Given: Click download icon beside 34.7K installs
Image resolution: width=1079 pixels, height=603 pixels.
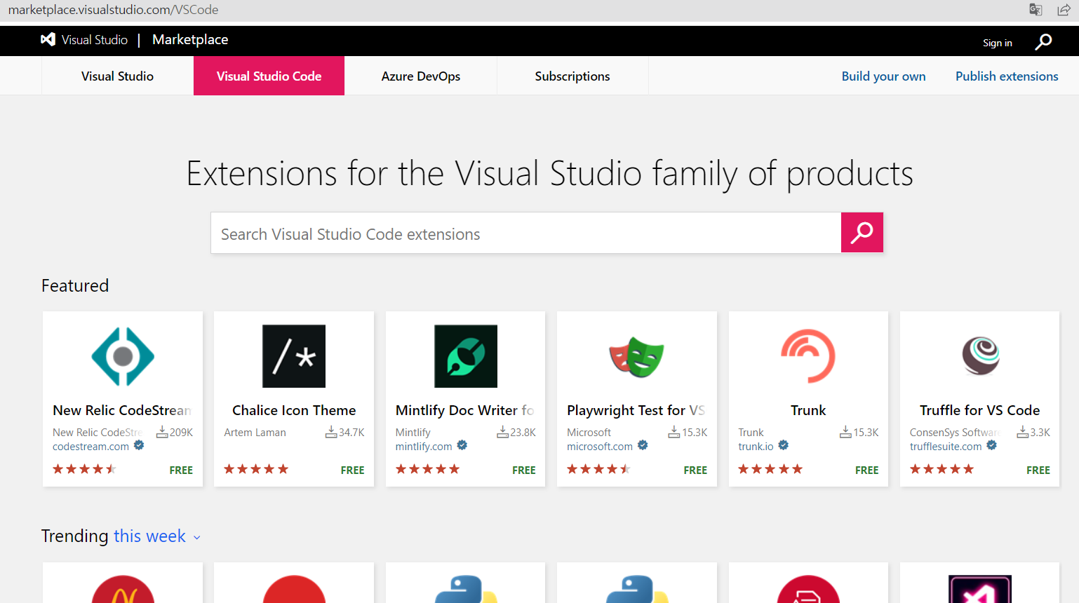Looking at the screenshot, I should click(331, 432).
